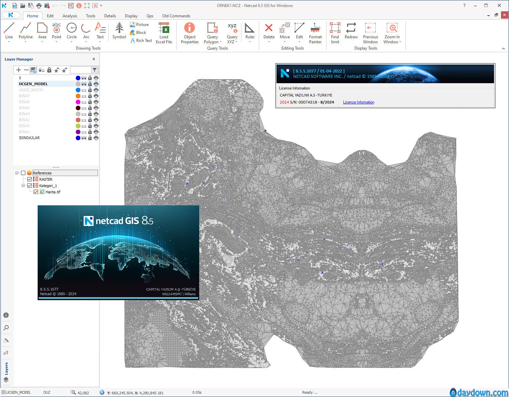Viewport: 509px width, 397px height.
Task: Open the Polyline dropdown arrow
Action: pos(26,42)
